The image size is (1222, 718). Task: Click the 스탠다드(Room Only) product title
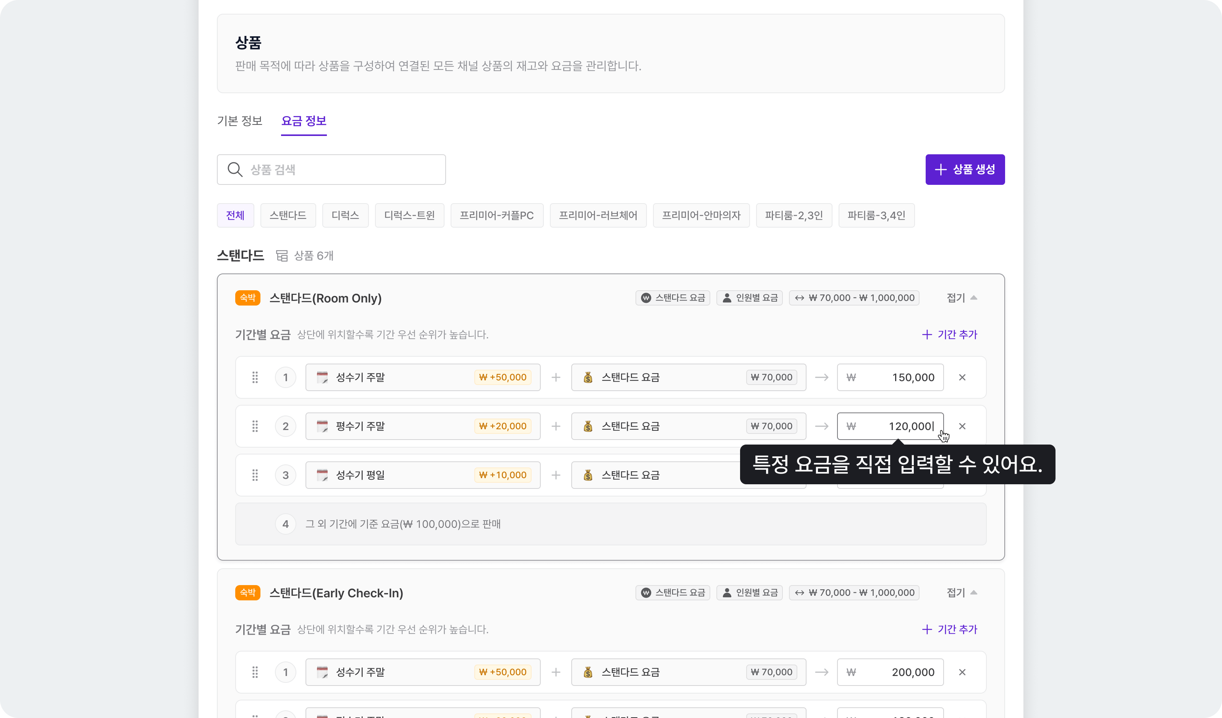coord(325,298)
